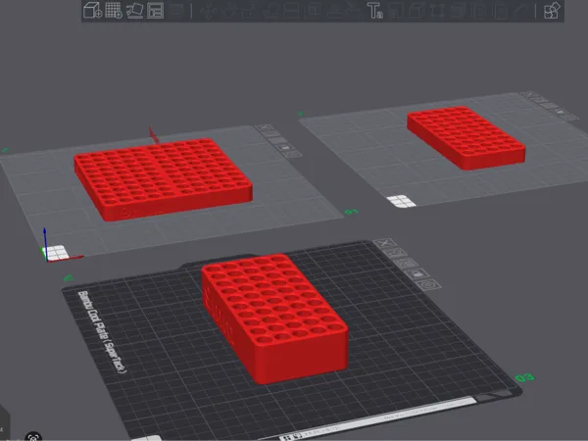Click the Add model cube icon

(x=92, y=10)
